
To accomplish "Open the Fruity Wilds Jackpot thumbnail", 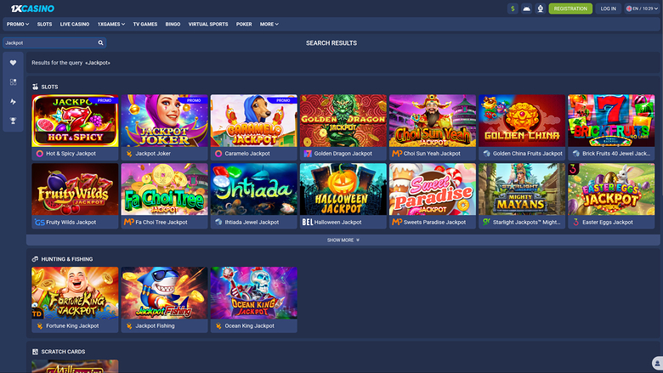I will click(x=75, y=189).
